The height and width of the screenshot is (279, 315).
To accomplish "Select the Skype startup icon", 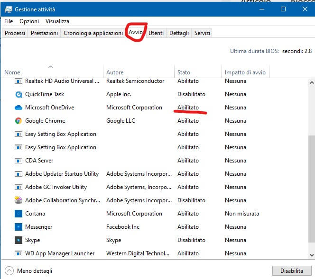I will [19, 240].
